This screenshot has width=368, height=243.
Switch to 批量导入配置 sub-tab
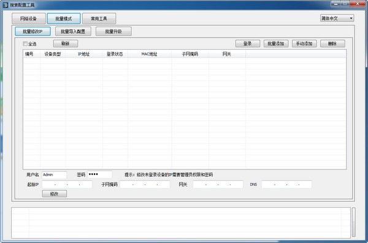coord(73,31)
